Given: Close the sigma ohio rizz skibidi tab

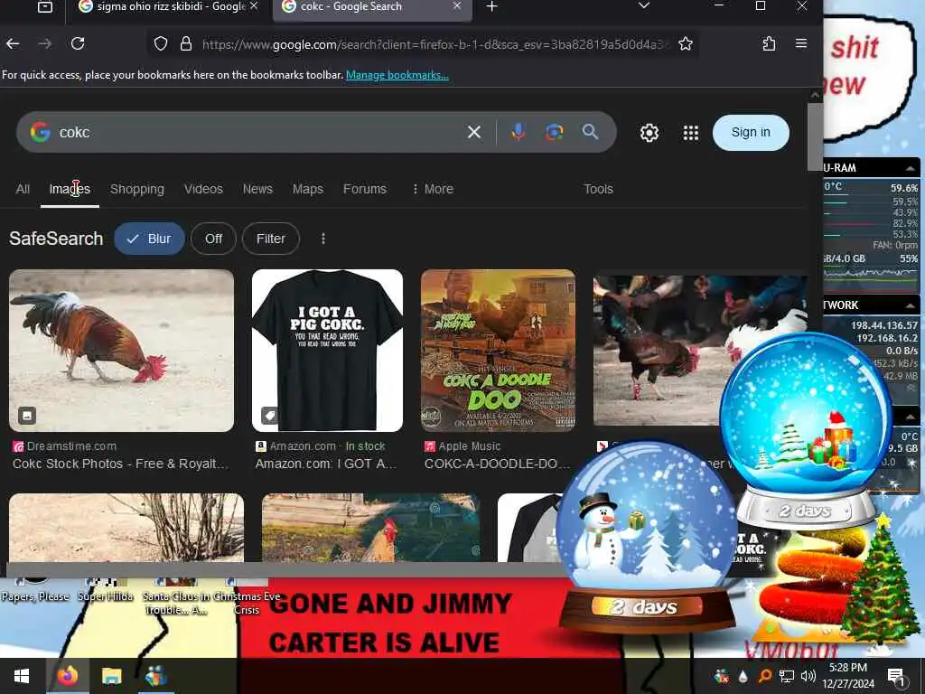Looking at the screenshot, I should click(254, 6).
